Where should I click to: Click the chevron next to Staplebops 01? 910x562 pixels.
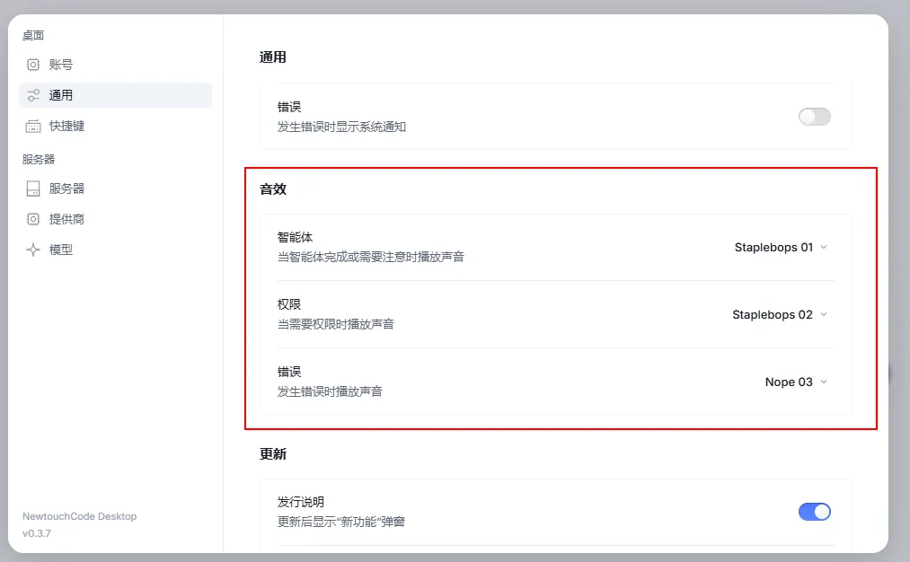coord(824,248)
